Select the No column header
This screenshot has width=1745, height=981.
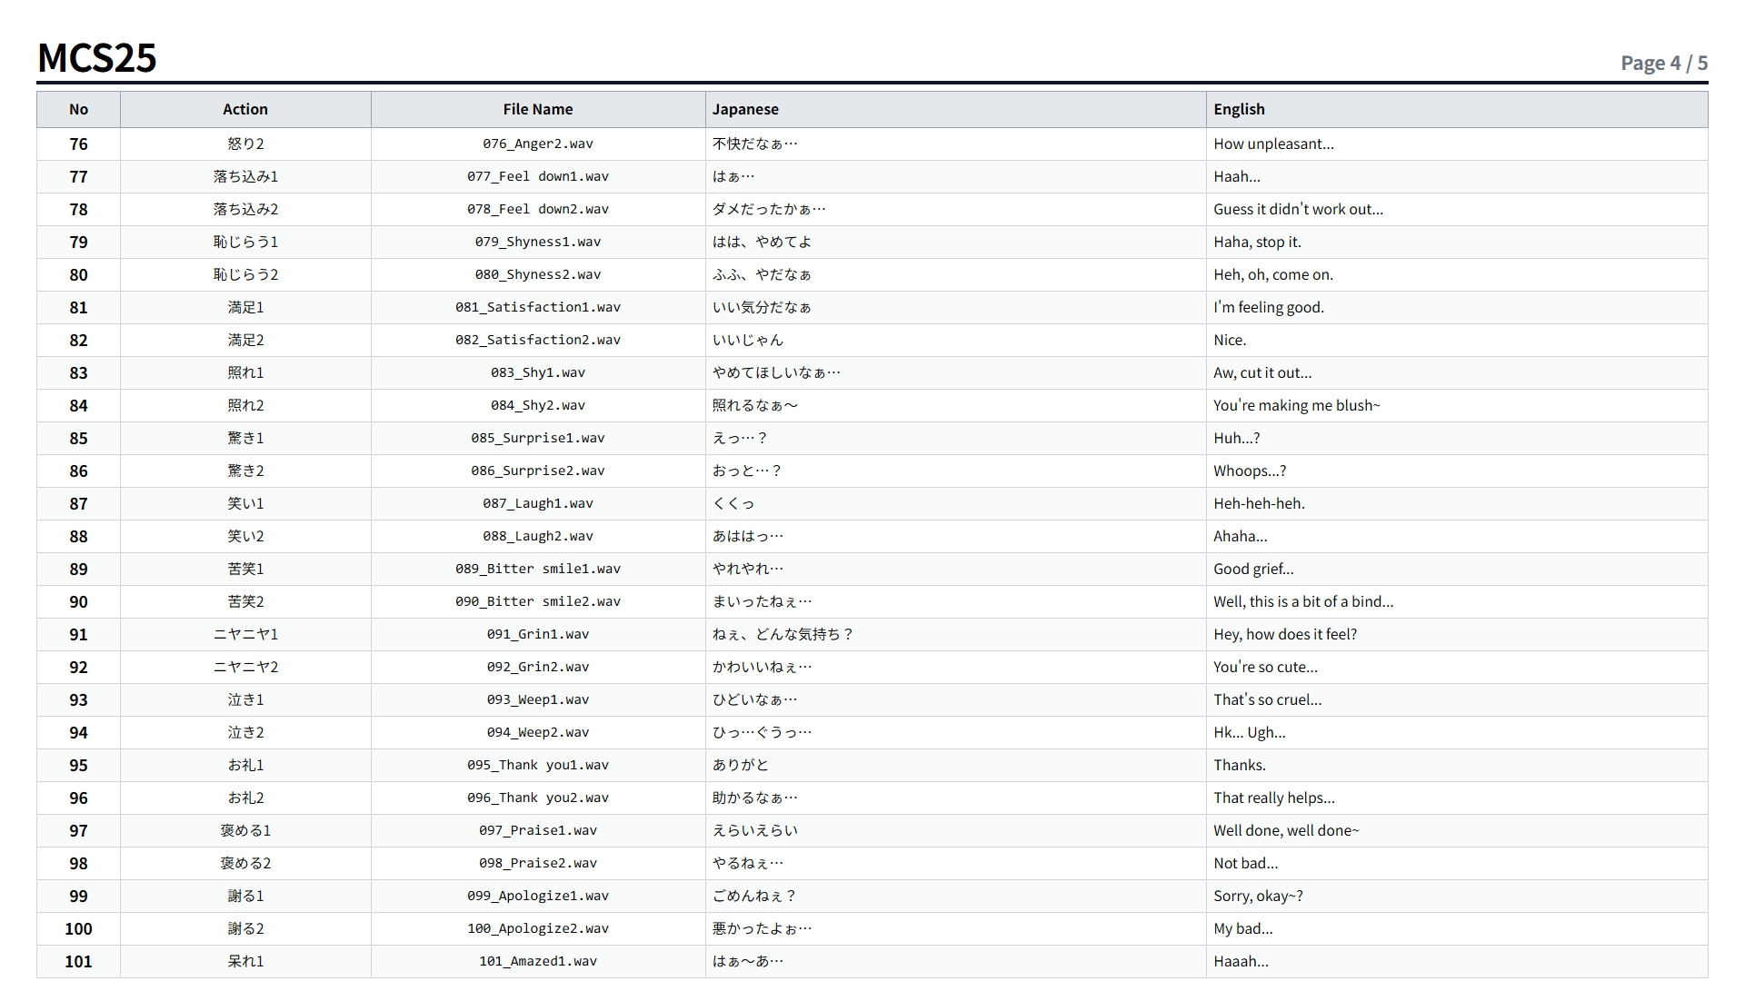click(79, 109)
